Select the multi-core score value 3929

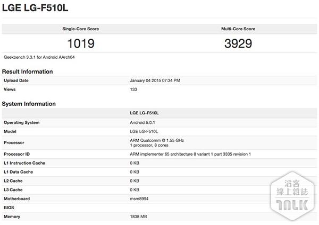[x=238, y=43]
